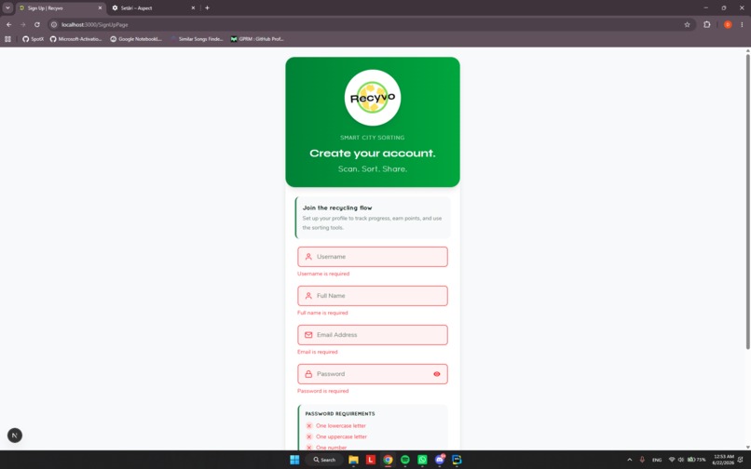Image resolution: width=751 pixels, height=469 pixels.
Task: Switch to the Setări – Aspect tab
Action: [x=153, y=8]
